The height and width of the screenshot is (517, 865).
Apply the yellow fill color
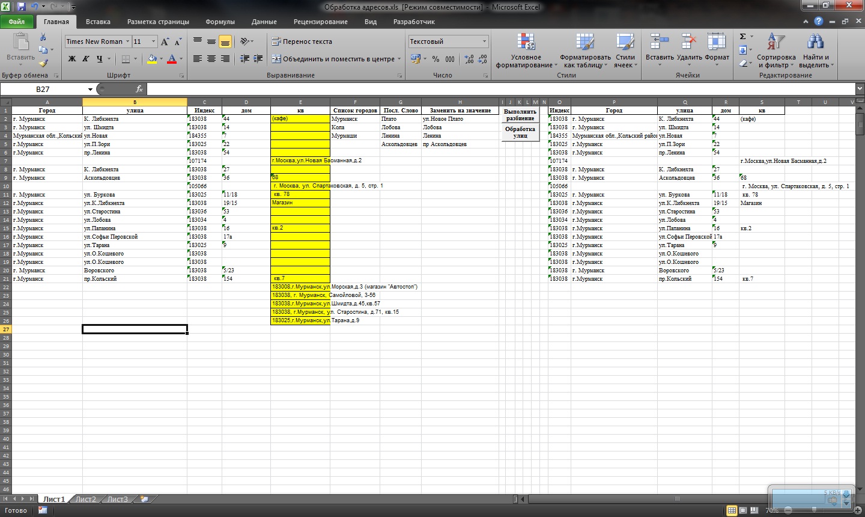point(151,59)
